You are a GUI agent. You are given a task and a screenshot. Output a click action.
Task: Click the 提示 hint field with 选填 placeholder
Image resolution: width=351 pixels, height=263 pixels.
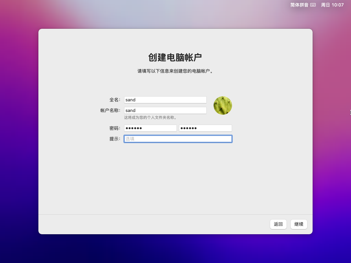pyautogui.click(x=178, y=139)
